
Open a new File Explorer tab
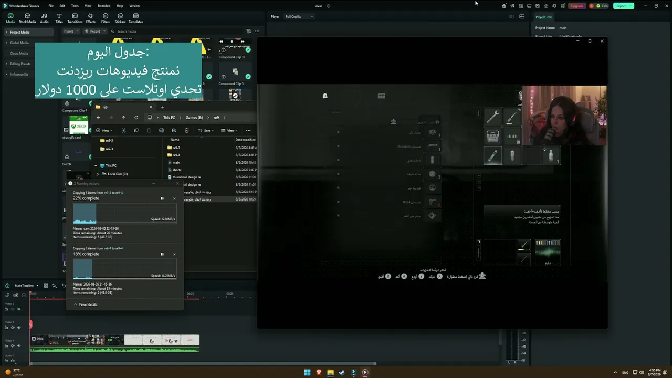(162, 107)
